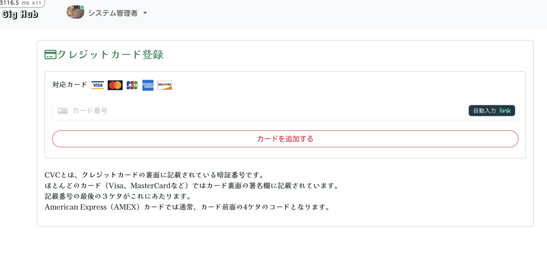This screenshot has width=547, height=267.
Task: Click the user avatar photo
Action: (75, 12)
